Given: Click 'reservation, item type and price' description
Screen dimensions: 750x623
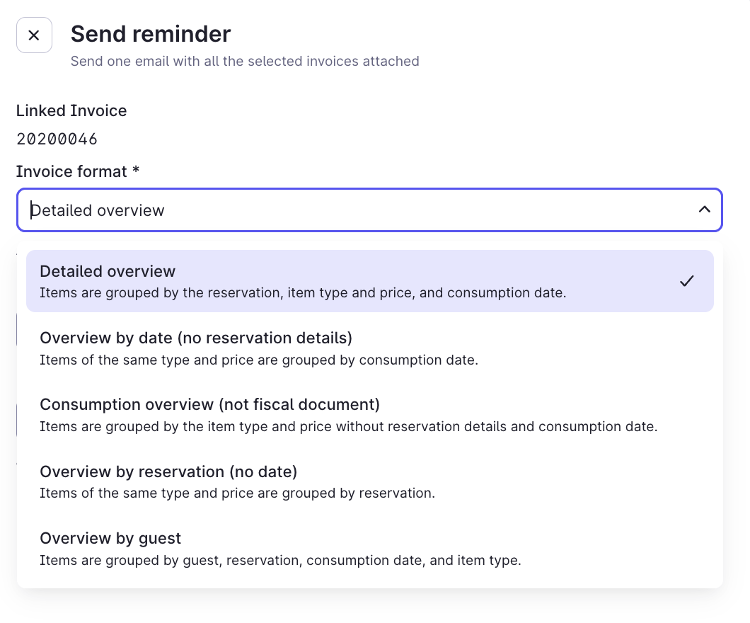Looking at the screenshot, I should 303,293.
